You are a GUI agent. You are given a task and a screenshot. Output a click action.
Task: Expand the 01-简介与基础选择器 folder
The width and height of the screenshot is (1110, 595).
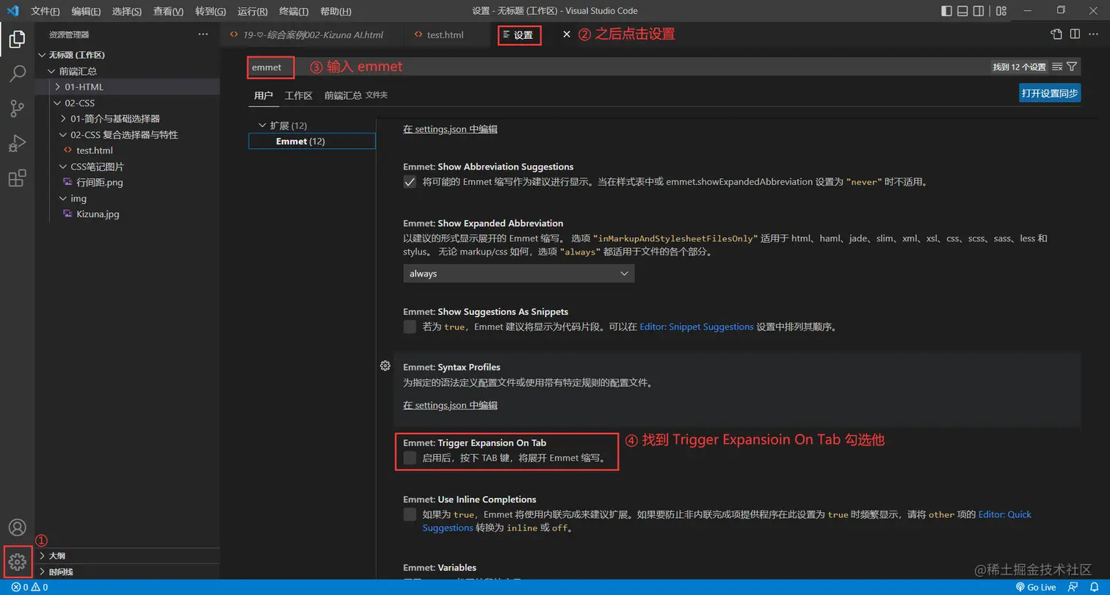pos(63,119)
